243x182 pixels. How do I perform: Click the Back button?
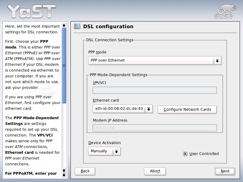85,171
